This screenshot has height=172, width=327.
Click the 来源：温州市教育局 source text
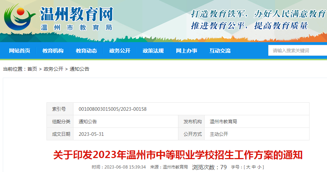(x=169, y=167)
